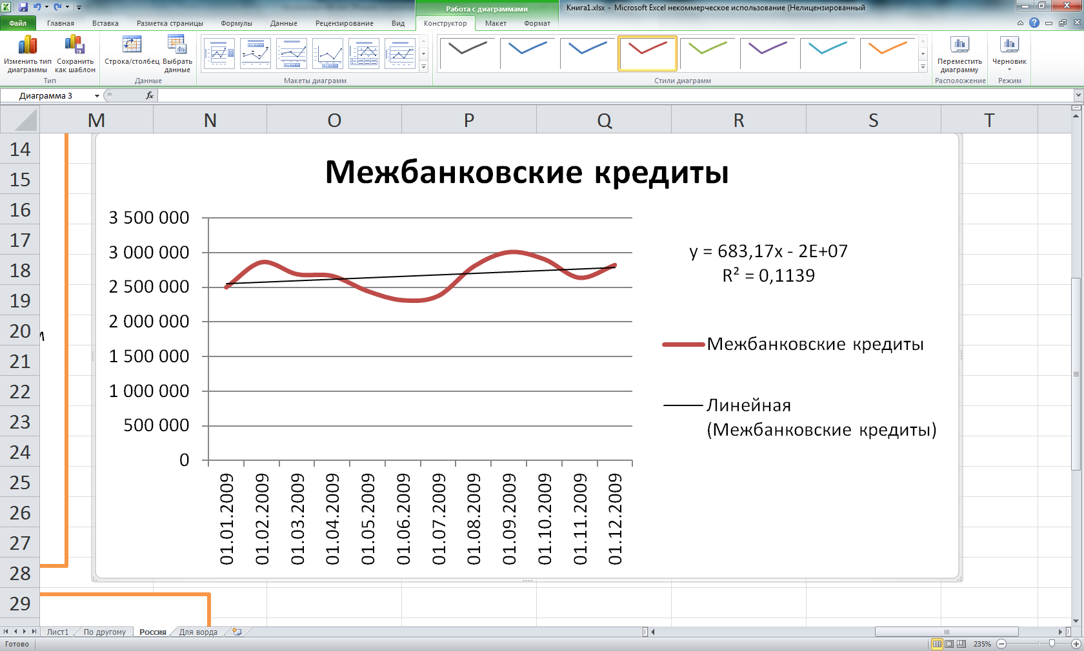Expand the Name Box dropdown arrow
The image size is (1084, 651).
pyautogui.click(x=97, y=96)
